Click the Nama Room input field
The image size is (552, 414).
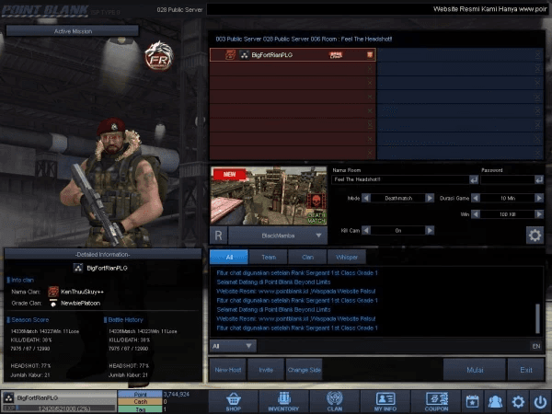400,179
